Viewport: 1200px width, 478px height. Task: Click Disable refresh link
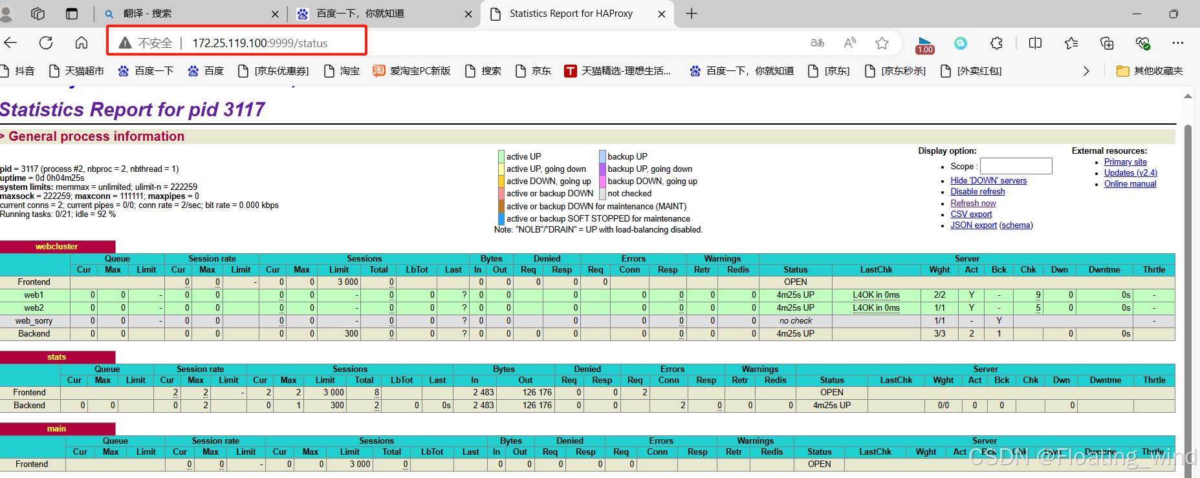tap(977, 192)
